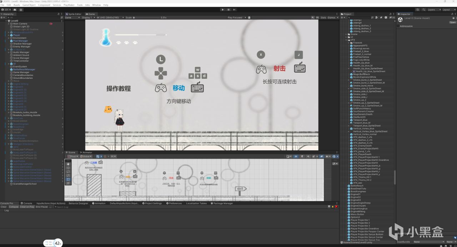Open the Game view Gizmos dropdown
Viewport: 457px width, 247px height.
(333, 17)
